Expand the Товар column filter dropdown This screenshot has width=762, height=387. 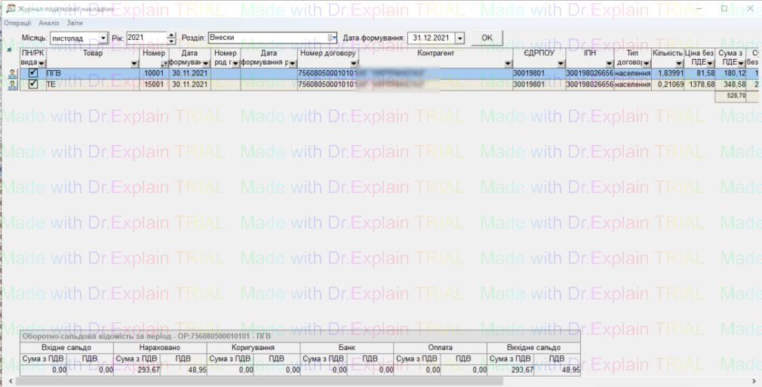135,63
